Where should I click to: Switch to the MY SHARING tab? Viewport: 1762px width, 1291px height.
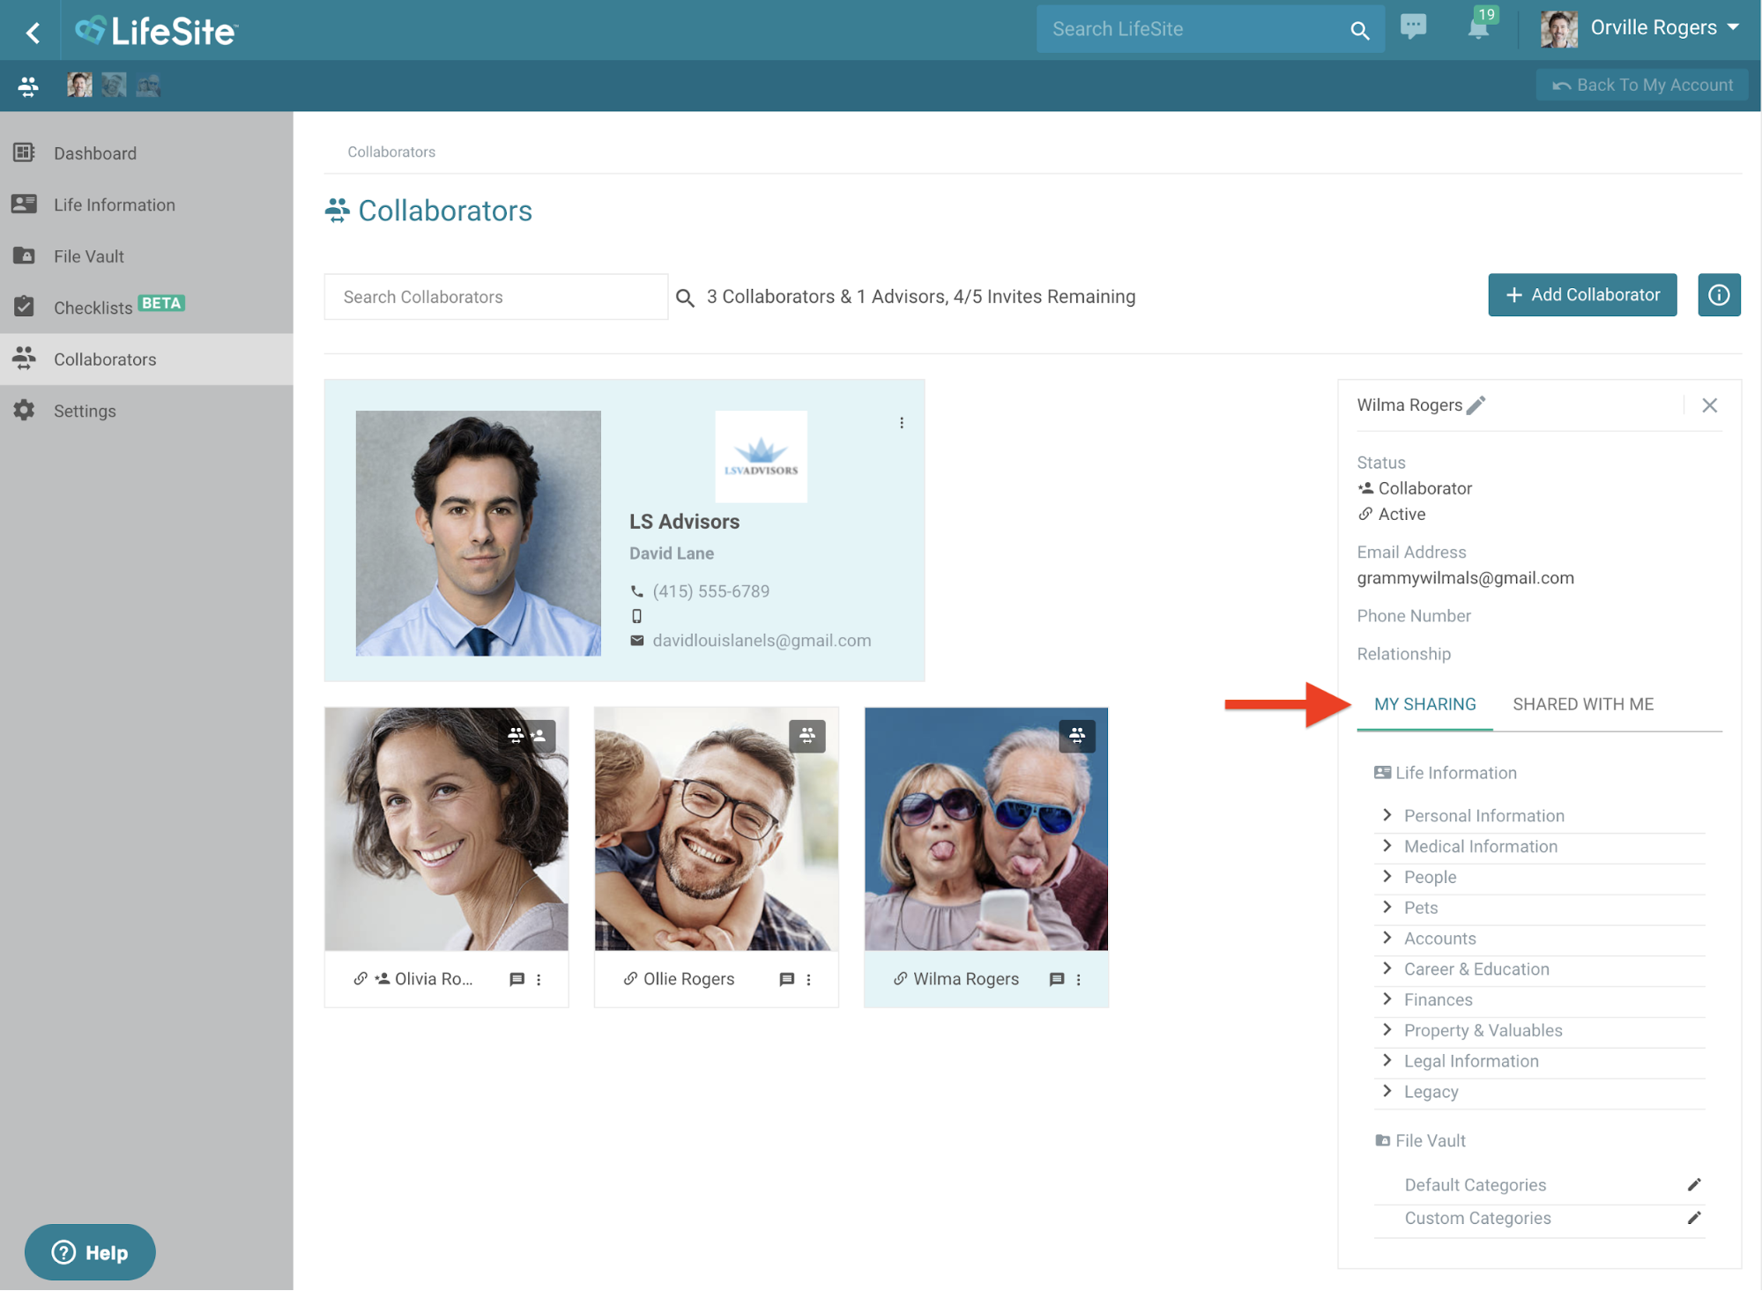click(1424, 704)
